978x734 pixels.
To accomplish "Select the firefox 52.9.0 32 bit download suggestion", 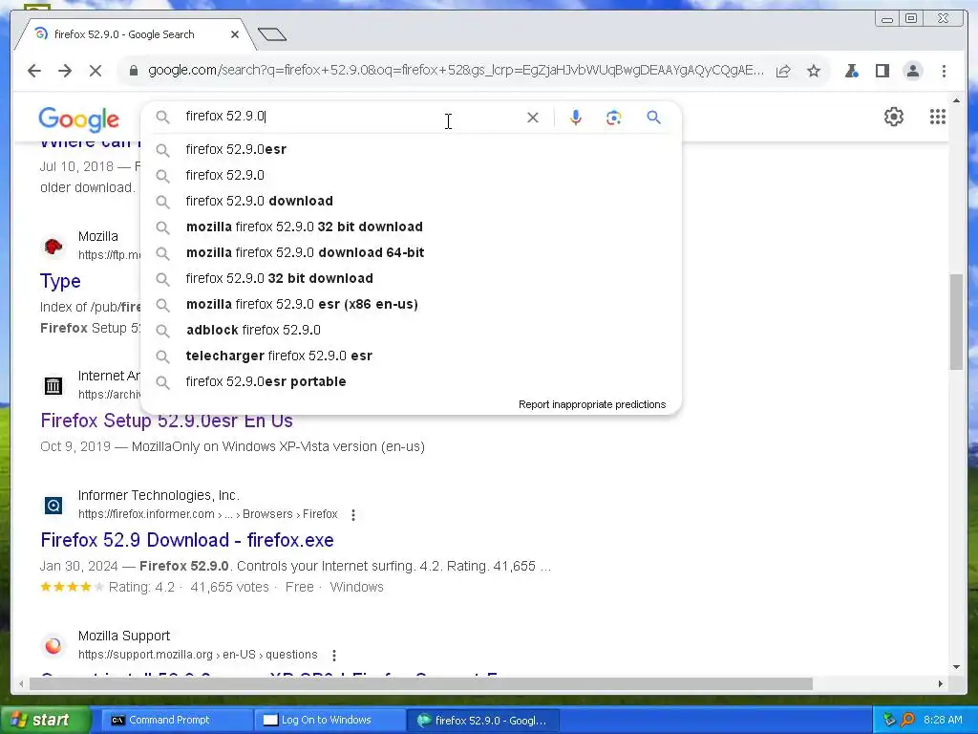I will click(411, 278).
